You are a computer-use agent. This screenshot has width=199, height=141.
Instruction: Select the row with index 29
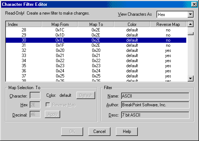pos(96,35)
